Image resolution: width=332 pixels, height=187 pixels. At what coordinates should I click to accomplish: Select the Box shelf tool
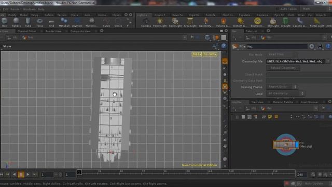(x=4, y=22)
